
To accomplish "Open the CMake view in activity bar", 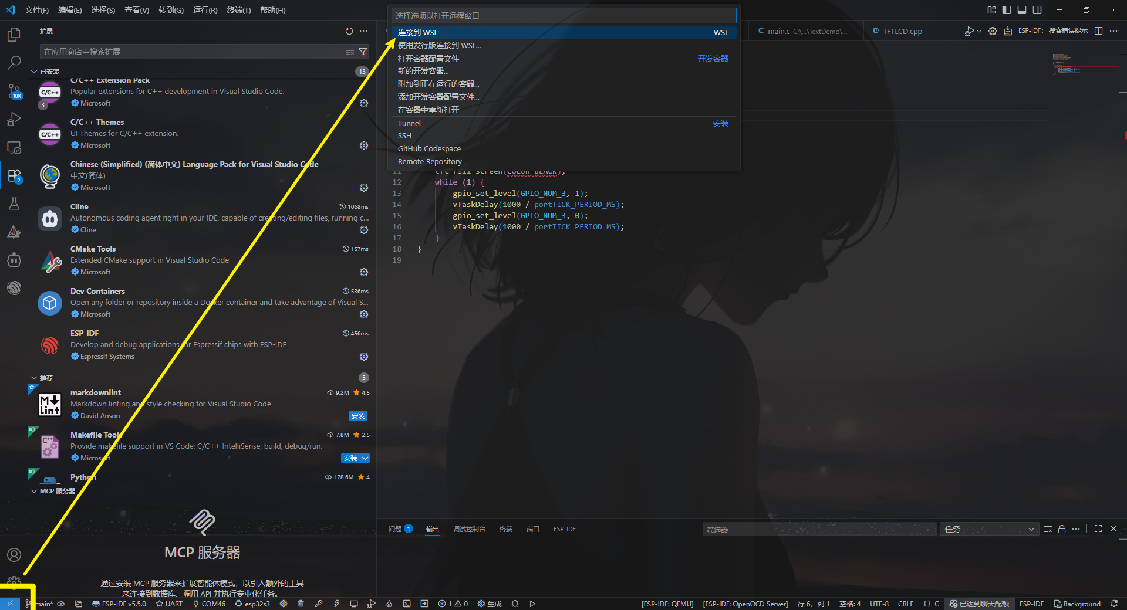I will click(14, 232).
